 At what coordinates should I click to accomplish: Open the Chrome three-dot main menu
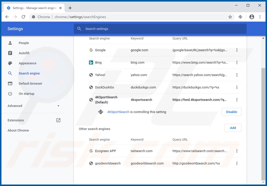pyautogui.click(x=260, y=17)
